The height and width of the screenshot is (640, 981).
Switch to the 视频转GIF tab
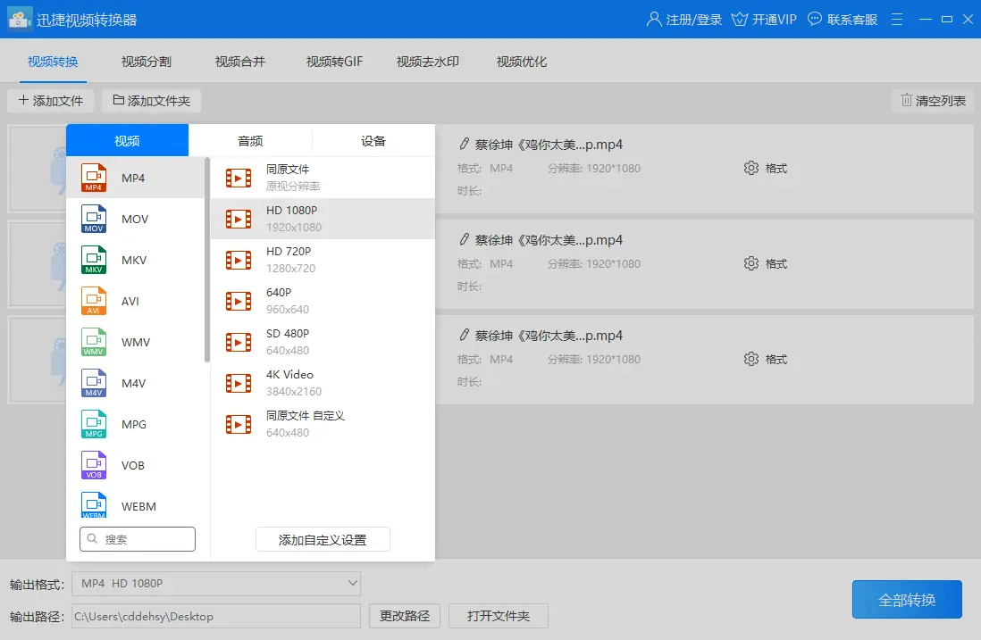[335, 62]
